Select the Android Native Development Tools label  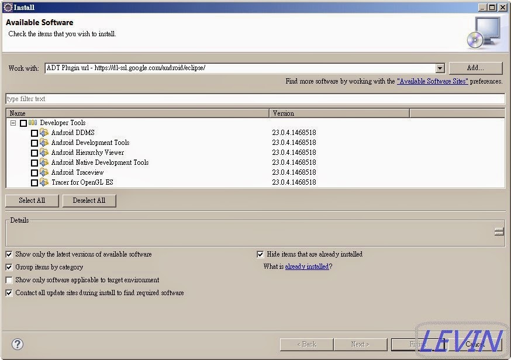pos(100,162)
